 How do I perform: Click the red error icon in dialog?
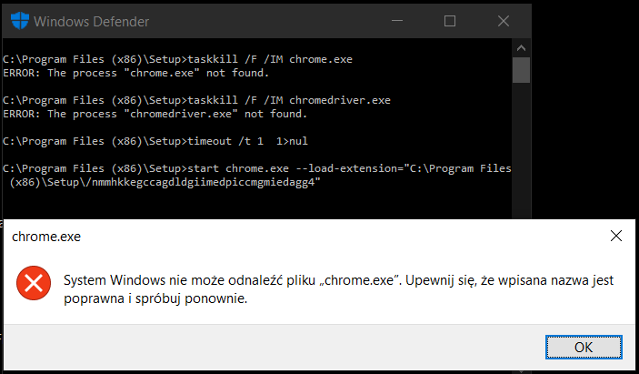(x=34, y=283)
